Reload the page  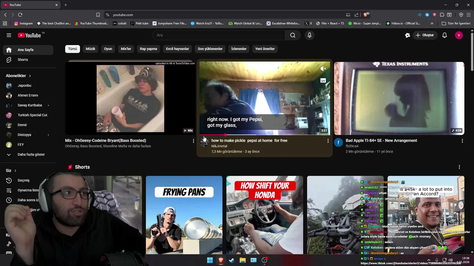click(20, 15)
